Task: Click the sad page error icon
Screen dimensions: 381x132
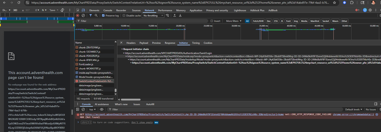Action: [11, 56]
